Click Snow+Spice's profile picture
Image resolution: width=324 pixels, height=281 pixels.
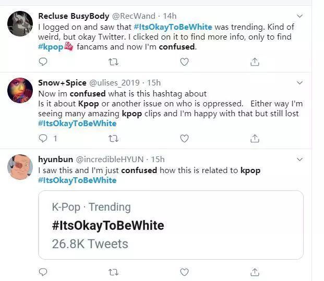tap(21, 91)
